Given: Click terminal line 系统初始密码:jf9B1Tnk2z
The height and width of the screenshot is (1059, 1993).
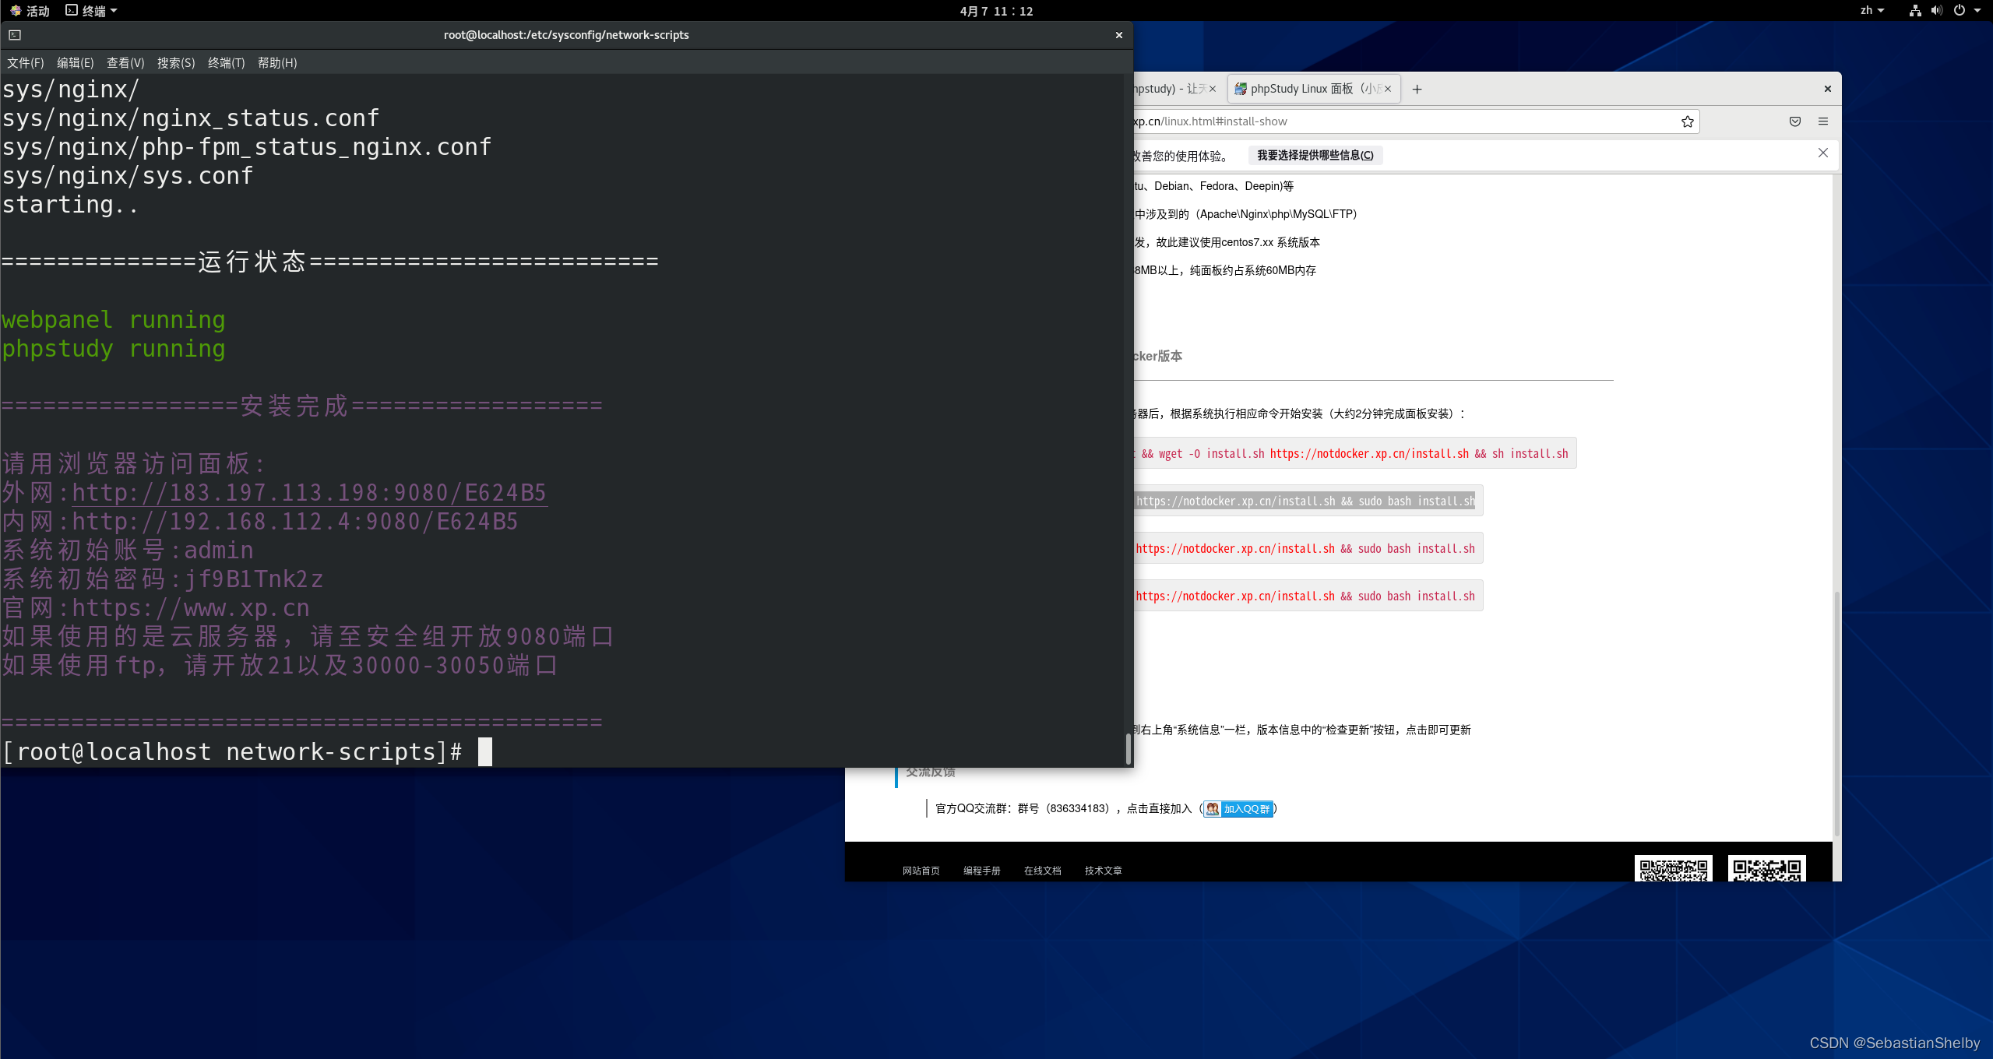Looking at the screenshot, I should [x=162, y=579].
